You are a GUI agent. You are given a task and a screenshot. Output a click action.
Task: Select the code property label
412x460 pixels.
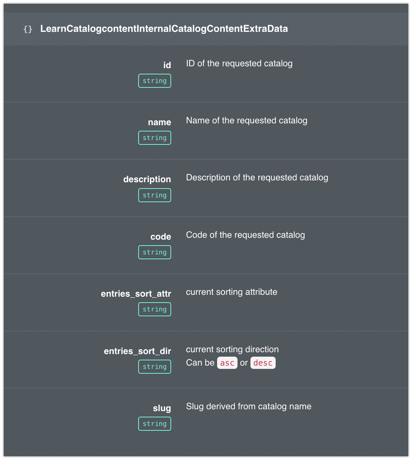pyautogui.click(x=161, y=237)
